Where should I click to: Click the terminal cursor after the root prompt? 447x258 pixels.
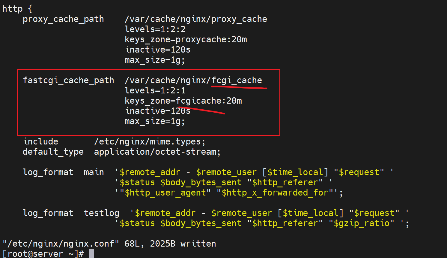coord(91,253)
